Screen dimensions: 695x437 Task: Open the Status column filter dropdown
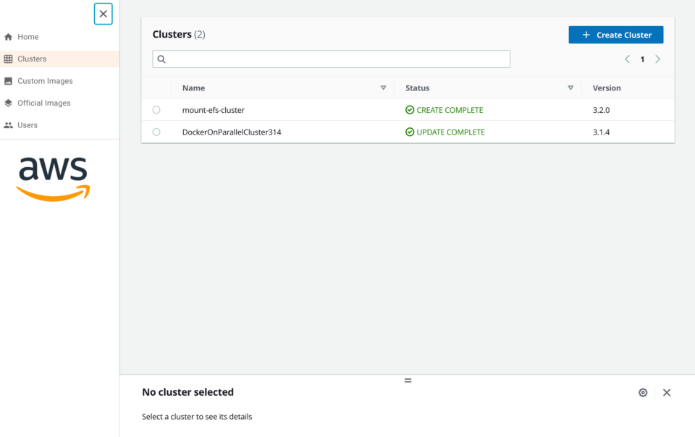[x=571, y=88]
